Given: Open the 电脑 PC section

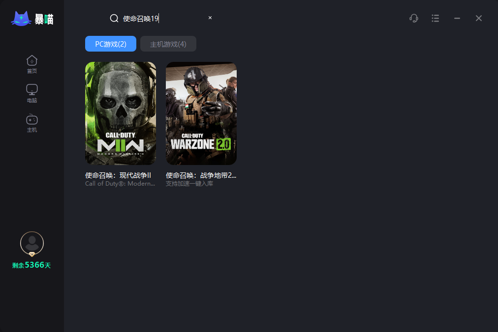Looking at the screenshot, I should (x=32, y=93).
